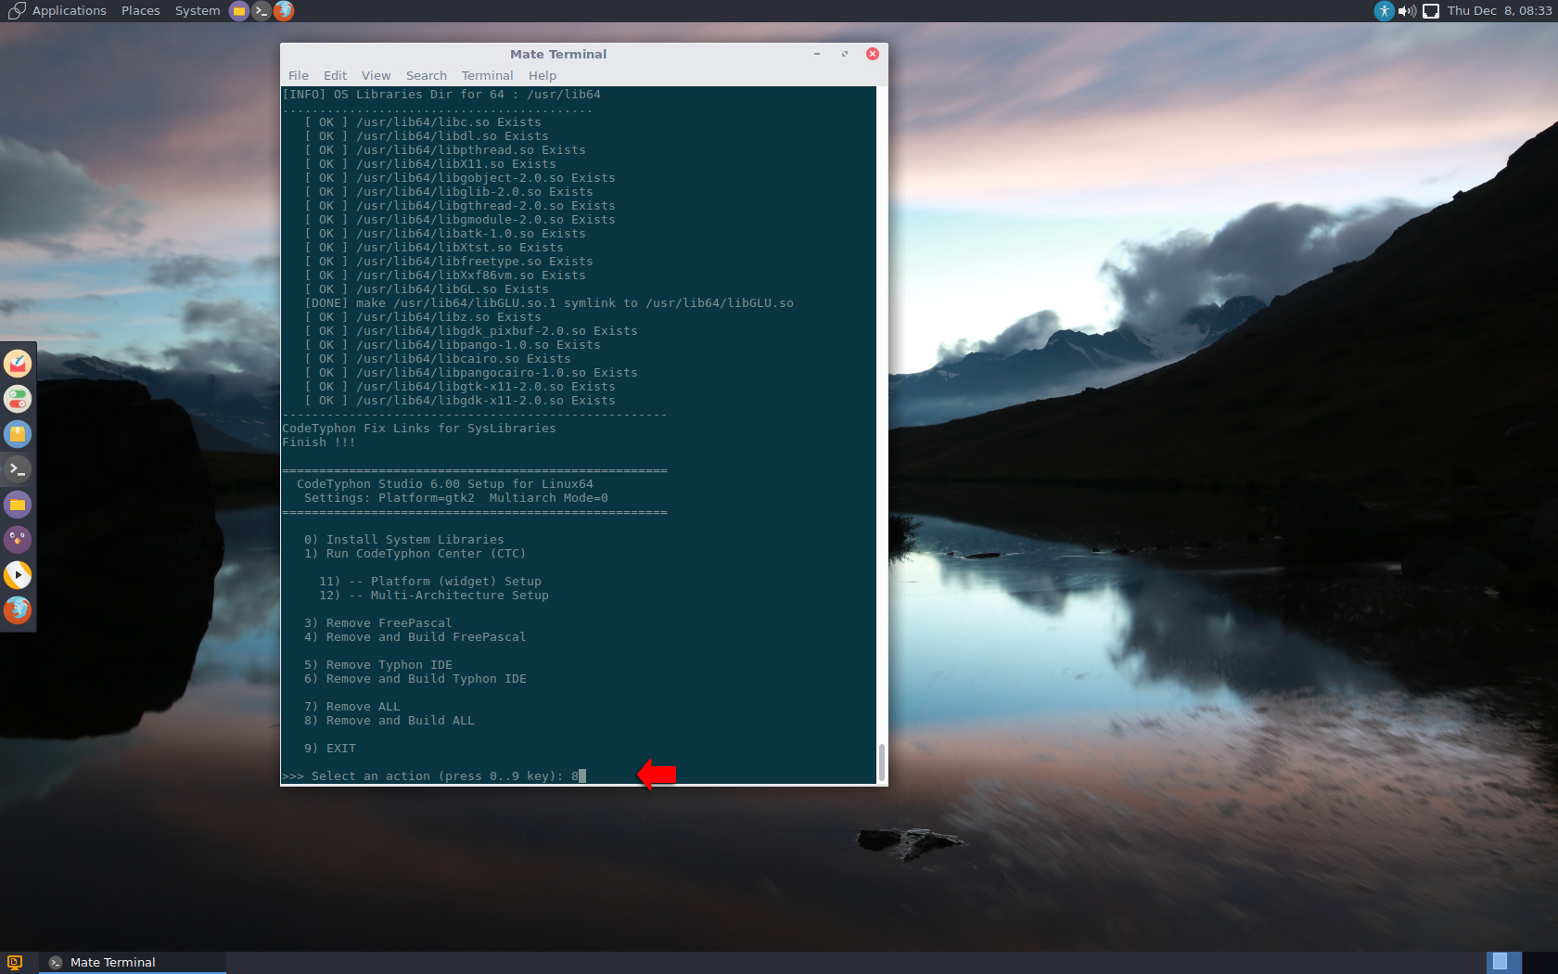
Task: Click 'CodeTyphon Studio 6.00 Setup for Linux64' heading
Action: [x=445, y=484]
